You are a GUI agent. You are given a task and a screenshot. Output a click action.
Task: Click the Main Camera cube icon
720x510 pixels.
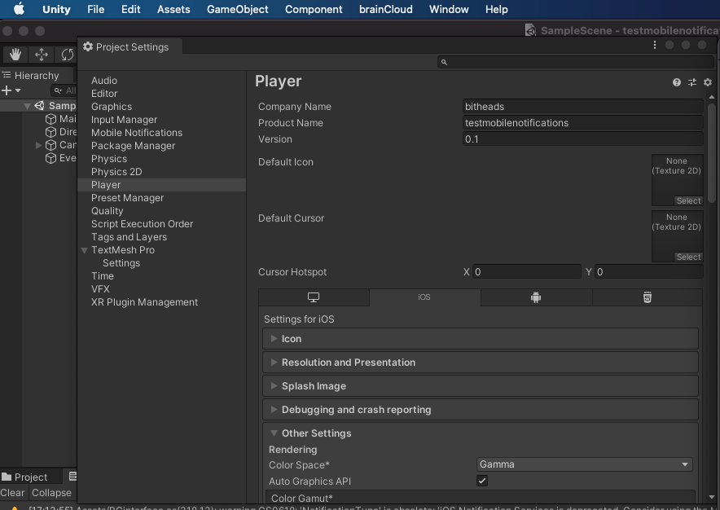[50, 119]
